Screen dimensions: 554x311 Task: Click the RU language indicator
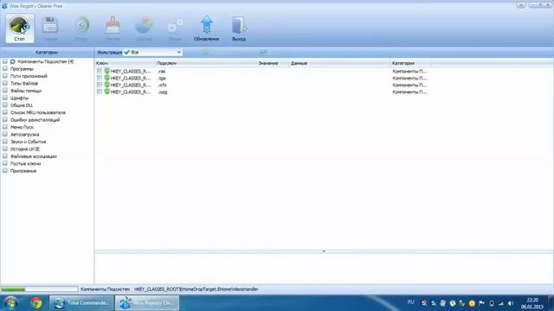click(410, 302)
